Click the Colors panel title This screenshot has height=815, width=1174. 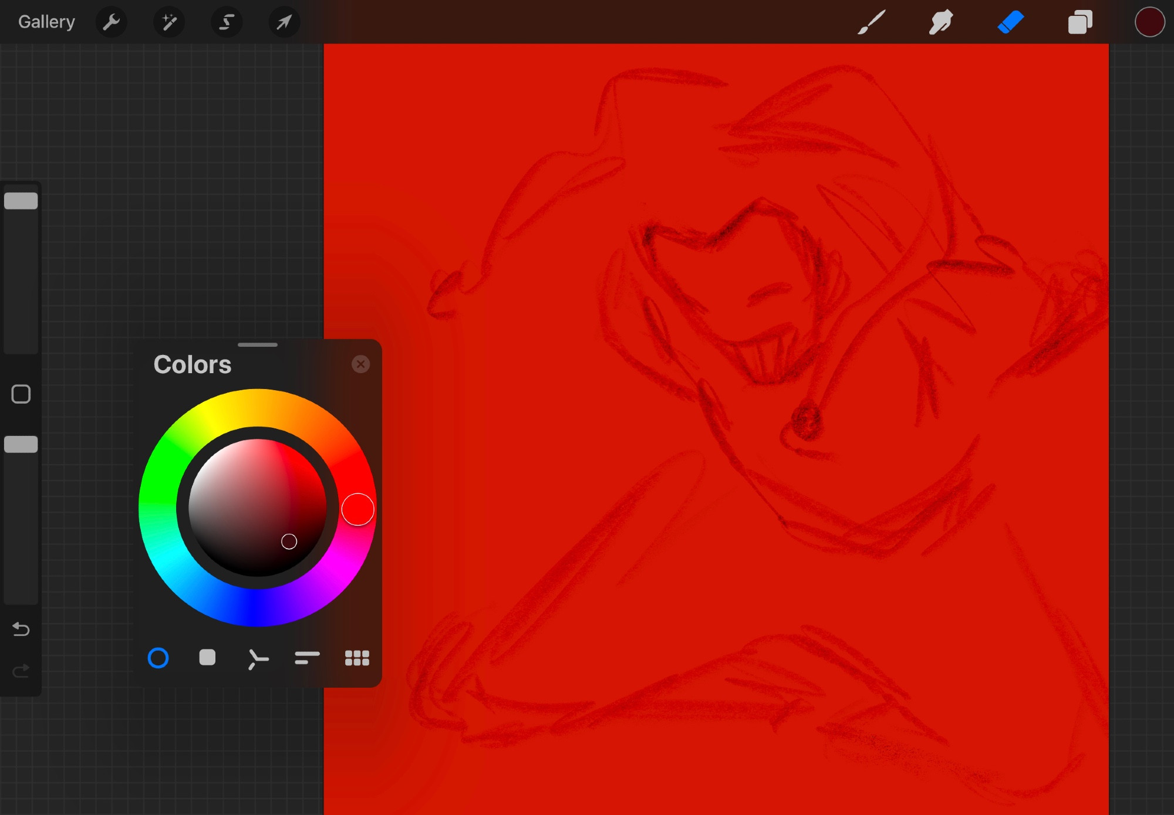[193, 365]
